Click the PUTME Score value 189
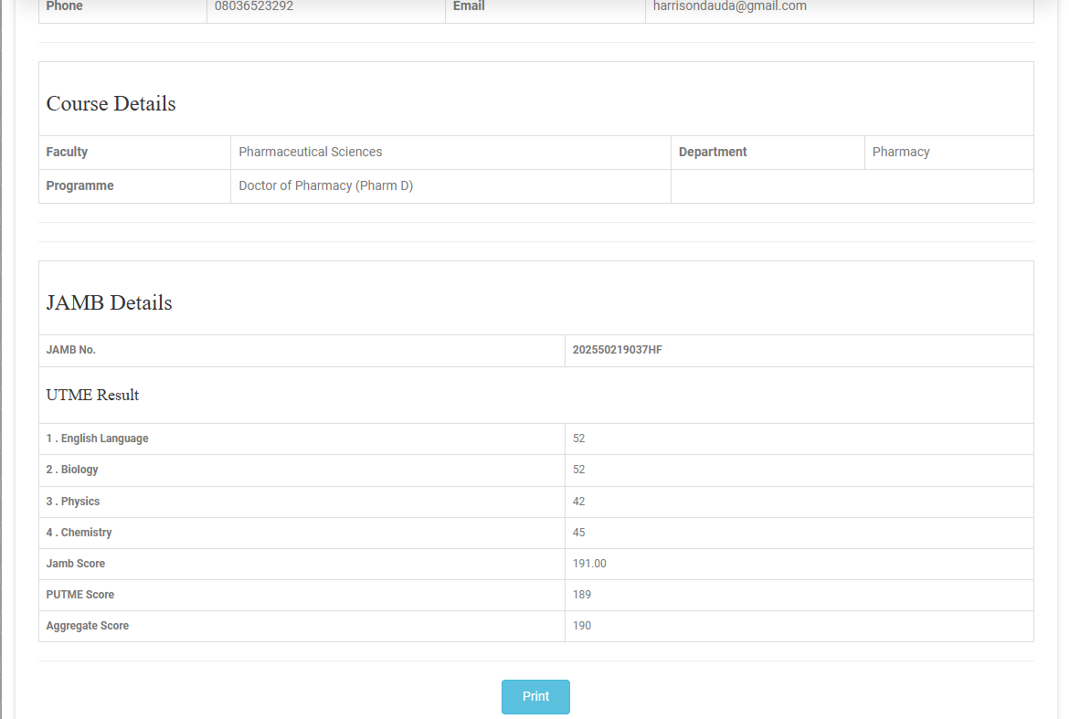This screenshot has width=1069, height=719. pos(582,595)
